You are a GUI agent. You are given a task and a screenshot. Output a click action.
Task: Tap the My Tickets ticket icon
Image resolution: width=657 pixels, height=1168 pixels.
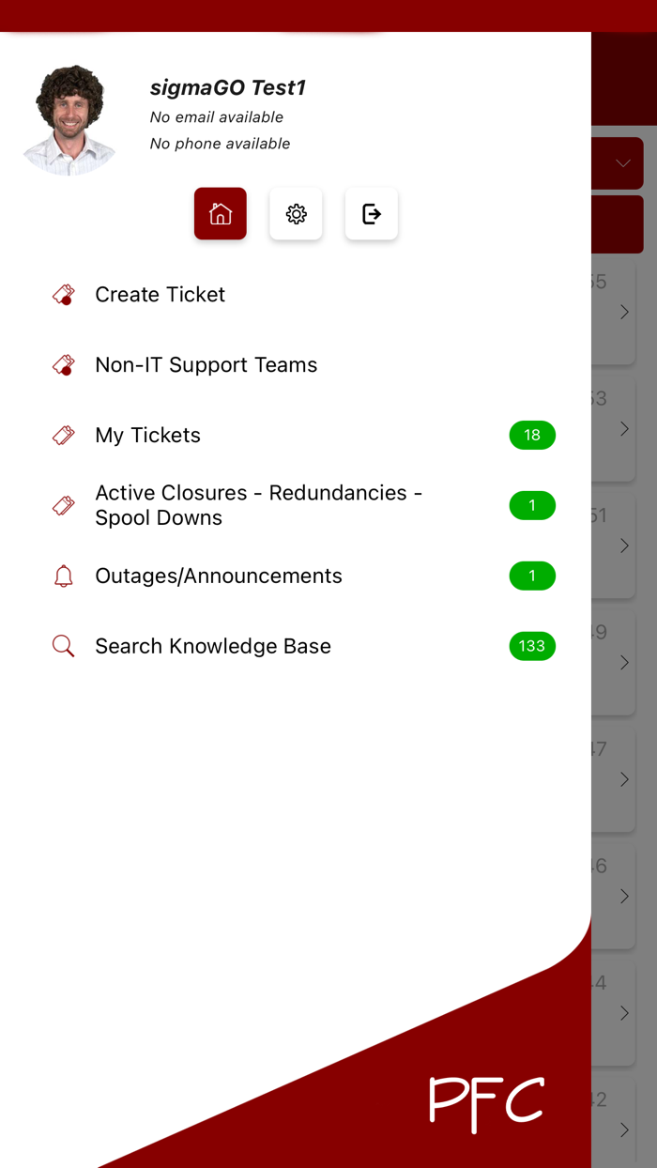point(63,436)
